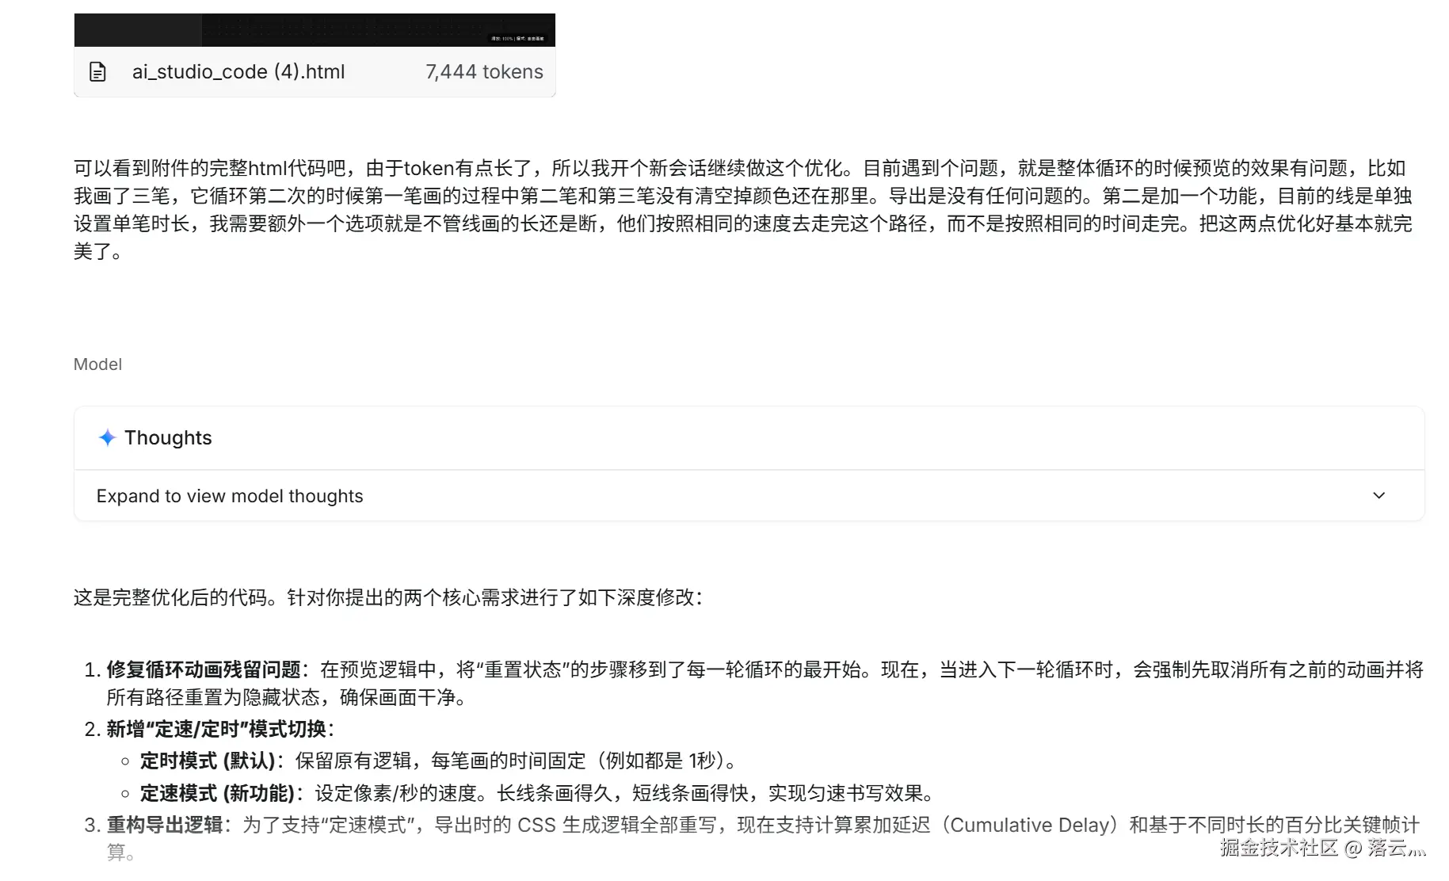Select the bold heading 新增"定速/定时"模式切换
This screenshot has height=881, width=1449.
(216, 729)
